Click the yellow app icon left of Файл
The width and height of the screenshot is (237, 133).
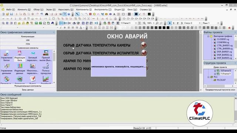3,10
